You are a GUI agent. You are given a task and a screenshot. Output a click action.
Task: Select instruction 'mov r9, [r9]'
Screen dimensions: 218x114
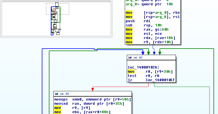click(x=72, y=108)
